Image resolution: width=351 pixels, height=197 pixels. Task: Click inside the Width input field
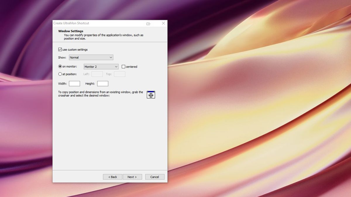pos(74,83)
